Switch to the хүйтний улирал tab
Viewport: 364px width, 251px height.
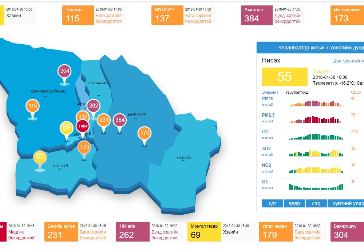click(346, 203)
